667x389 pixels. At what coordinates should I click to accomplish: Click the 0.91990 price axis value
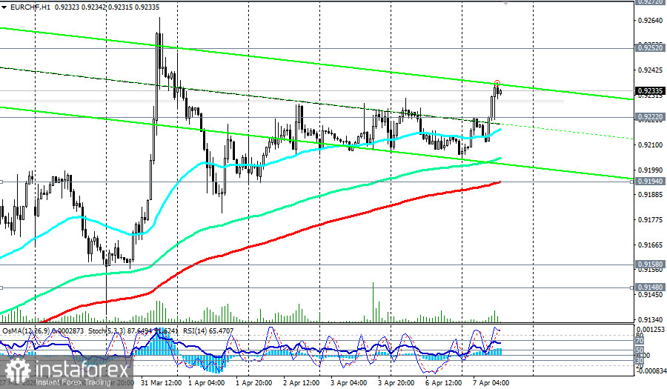(650, 170)
